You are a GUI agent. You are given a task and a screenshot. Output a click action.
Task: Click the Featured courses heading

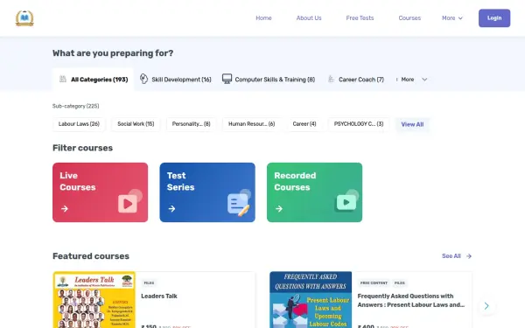pyautogui.click(x=91, y=256)
